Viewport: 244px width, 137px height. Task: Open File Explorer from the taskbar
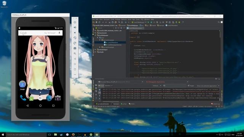pyautogui.click(x=55, y=135)
